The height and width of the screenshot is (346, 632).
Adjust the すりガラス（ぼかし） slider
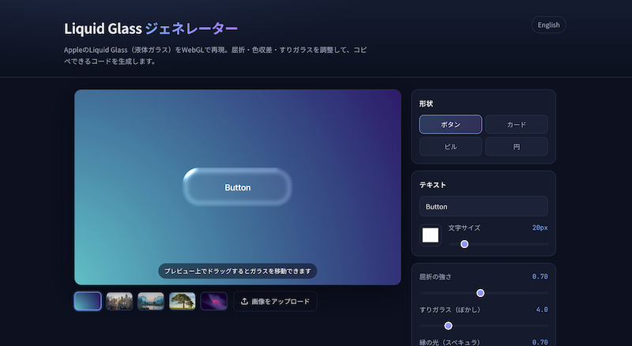[x=483, y=325]
